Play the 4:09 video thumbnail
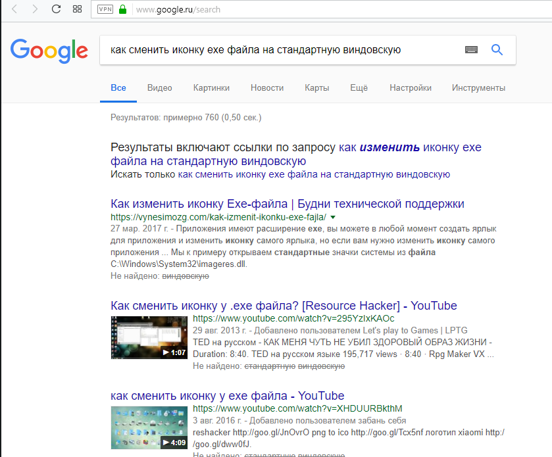This screenshot has width=552, height=457. (149, 427)
